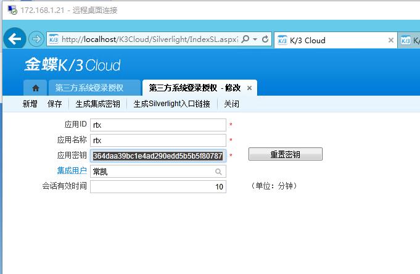Viewport: 420px width, 274px height.
Task: Click the browser back arrow button
Action: 15,39
